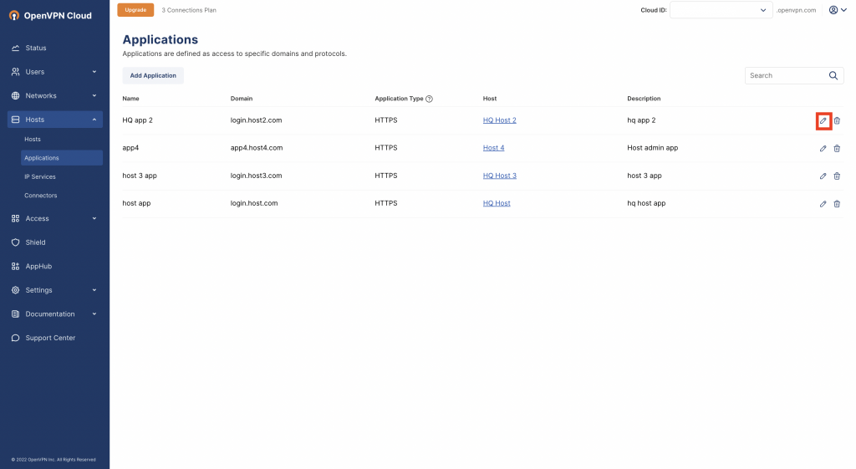The height and width of the screenshot is (469, 856).
Task: Go to Connectors in sidebar
Action: coord(40,196)
